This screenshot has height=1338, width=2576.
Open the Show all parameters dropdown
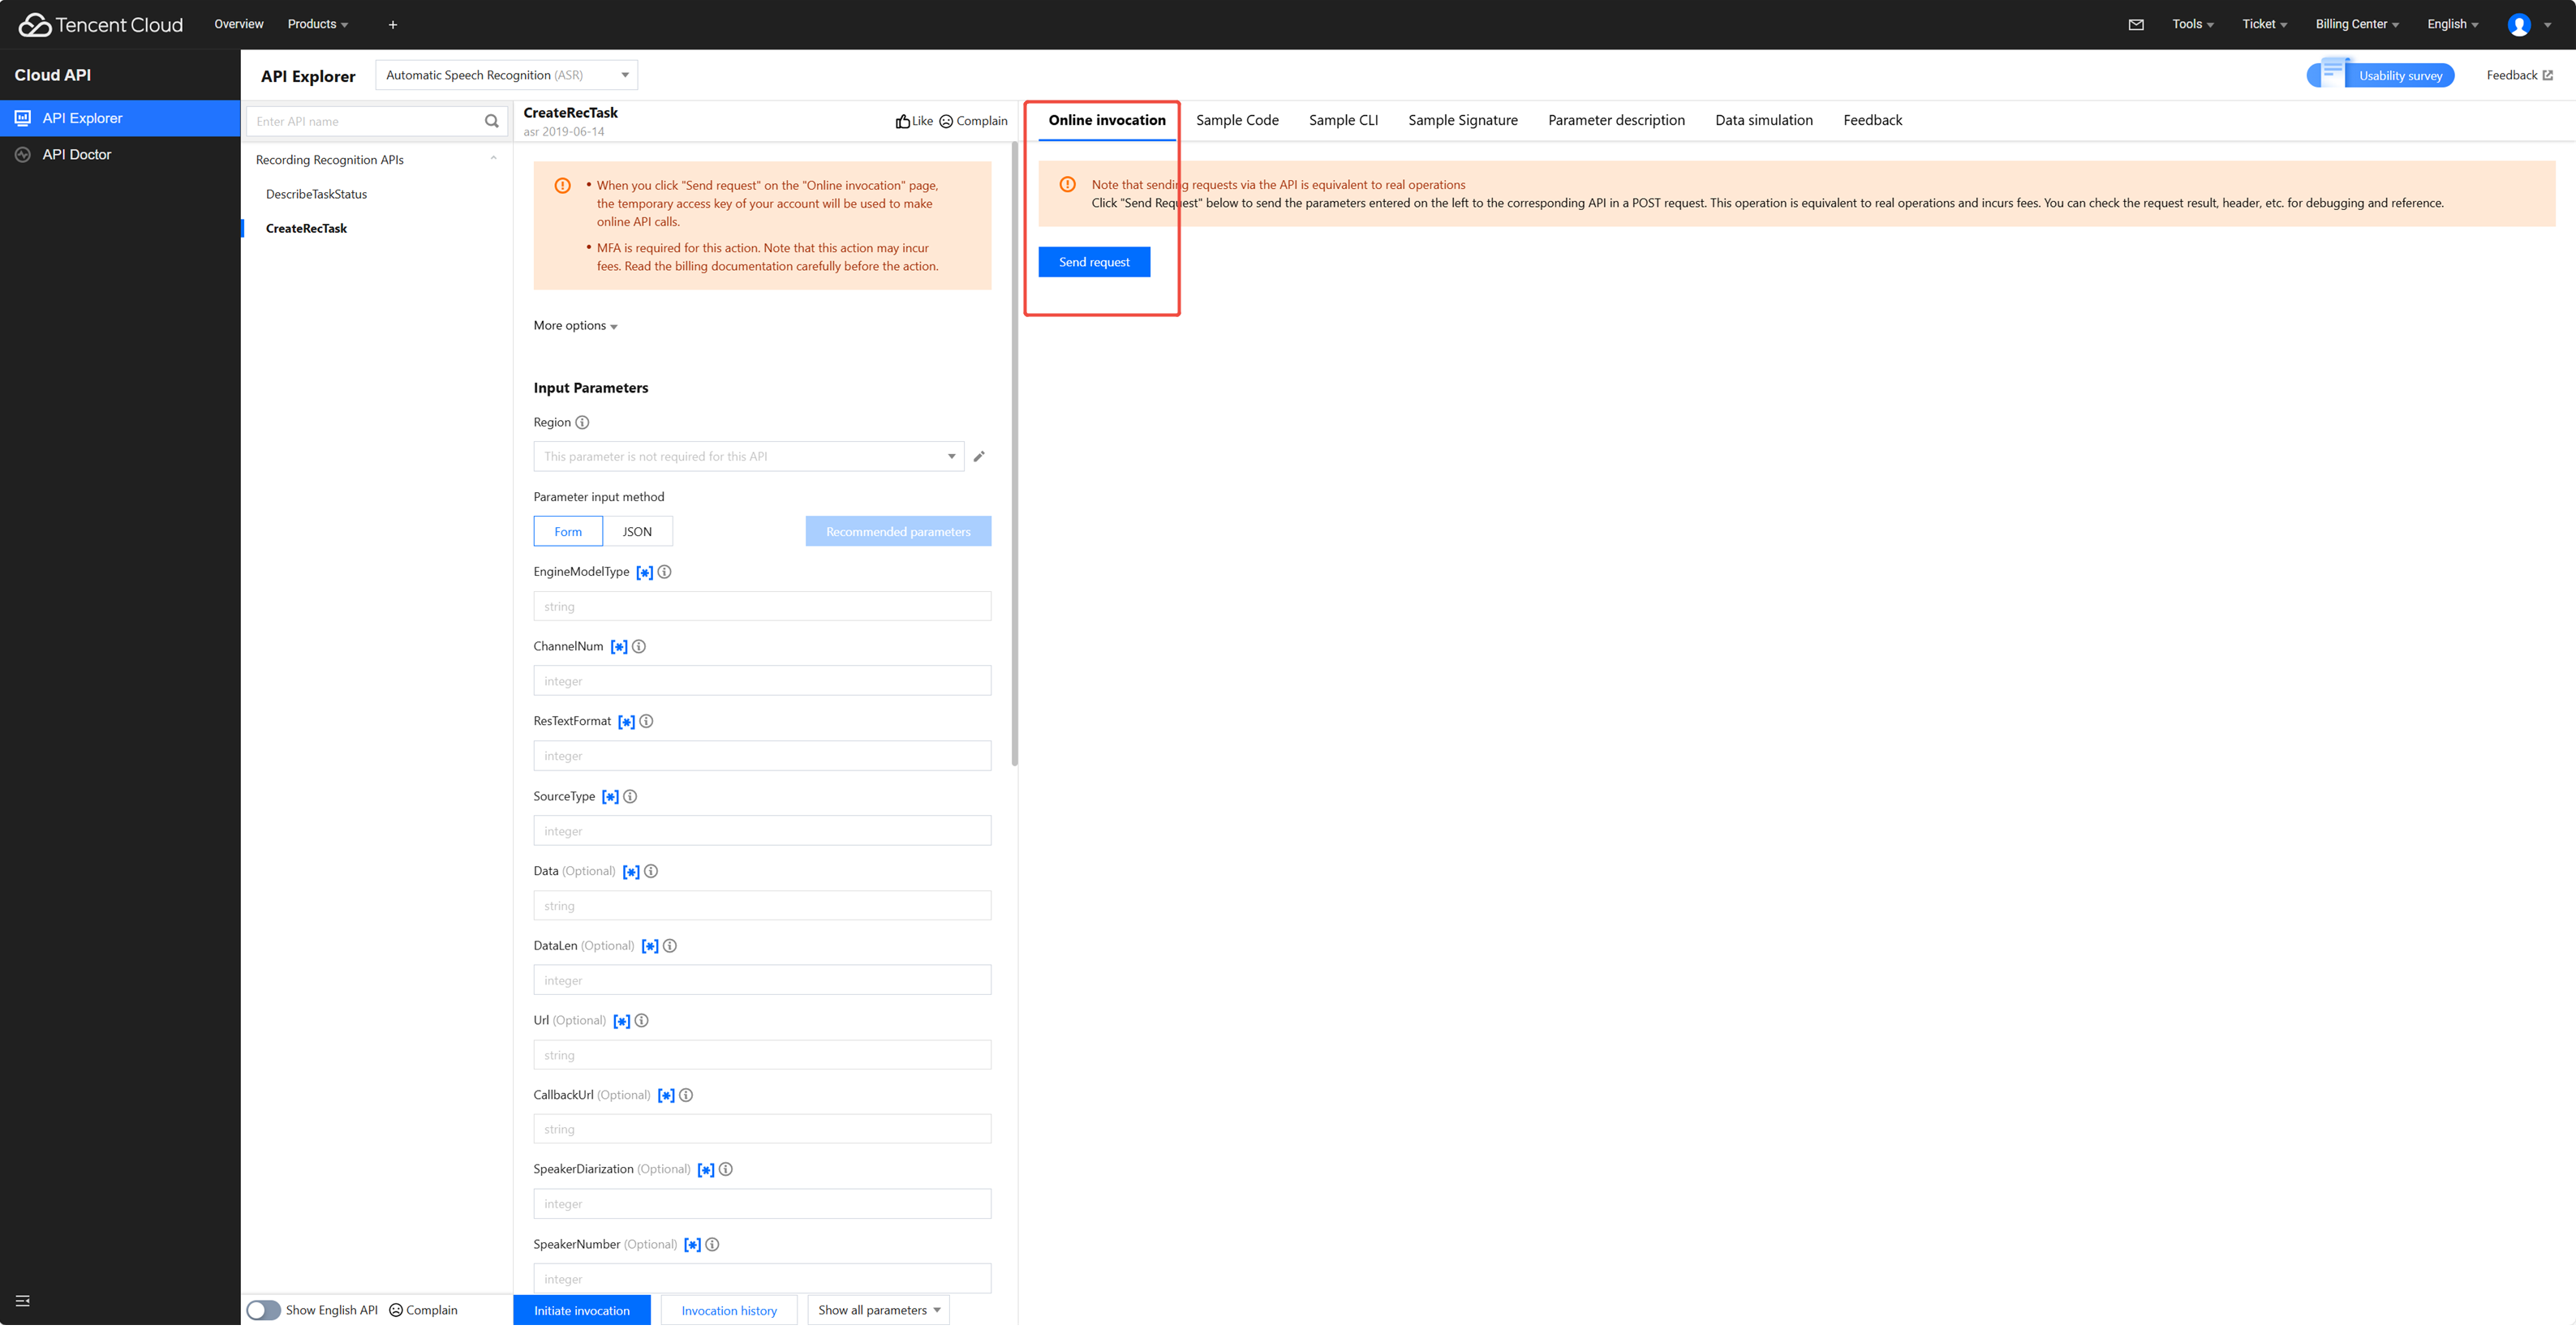(x=878, y=1310)
